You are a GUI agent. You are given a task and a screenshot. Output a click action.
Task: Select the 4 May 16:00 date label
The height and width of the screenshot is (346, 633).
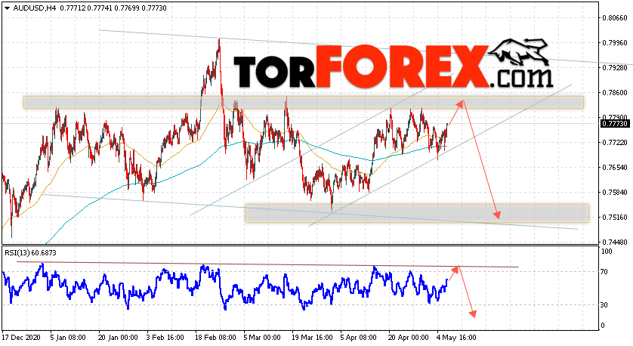pos(456,337)
